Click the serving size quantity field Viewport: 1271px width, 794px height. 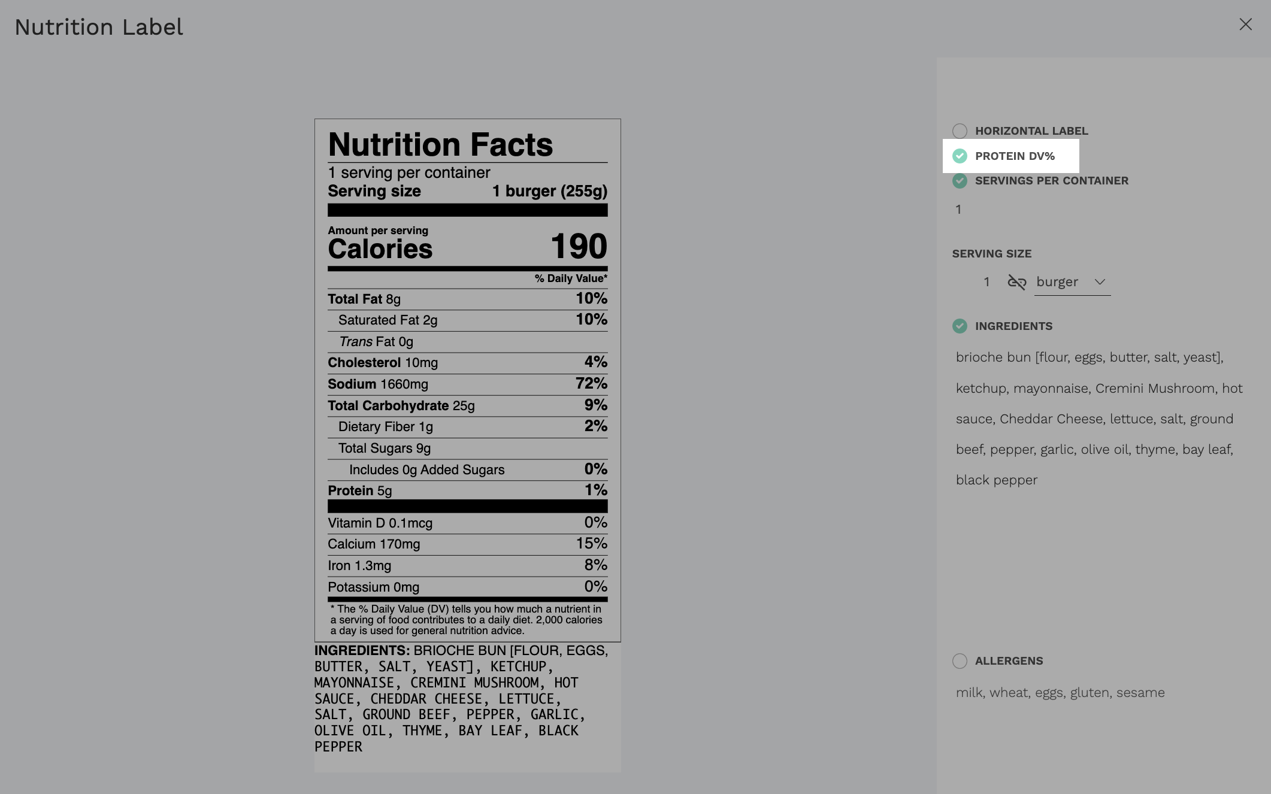(x=986, y=282)
